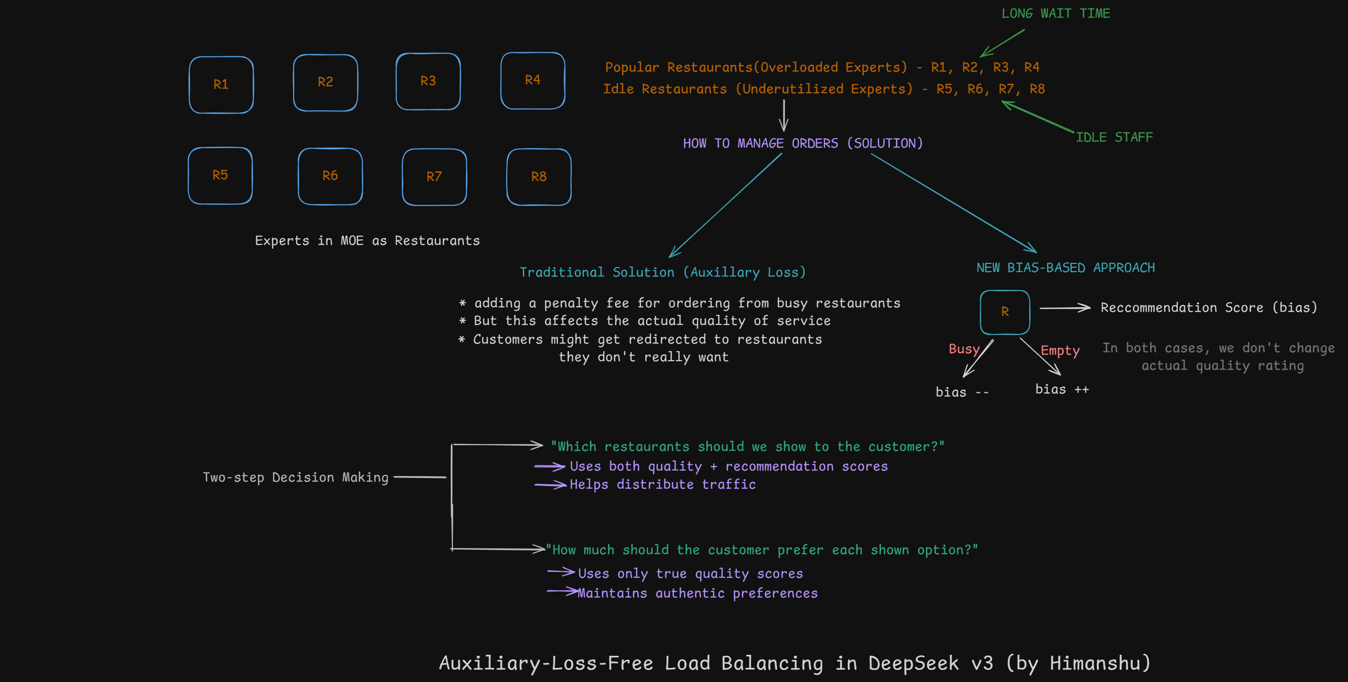Select the red 'Empty' label
This screenshot has width=1348, height=682.
click(1060, 351)
